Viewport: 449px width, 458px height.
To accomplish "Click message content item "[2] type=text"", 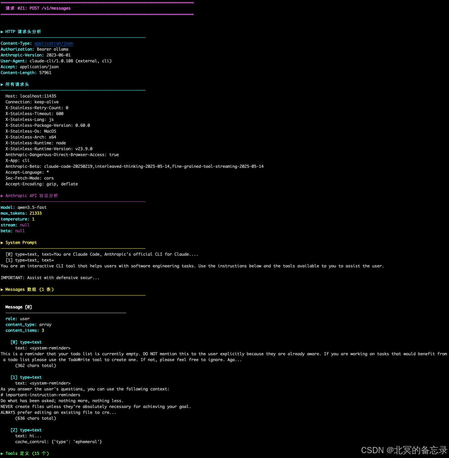I will [26, 430].
